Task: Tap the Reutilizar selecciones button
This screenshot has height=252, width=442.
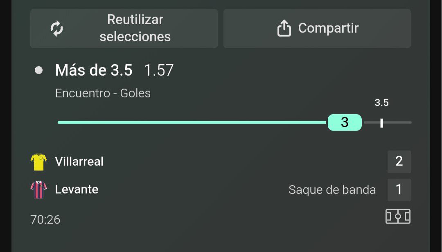Action: [x=124, y=29]
